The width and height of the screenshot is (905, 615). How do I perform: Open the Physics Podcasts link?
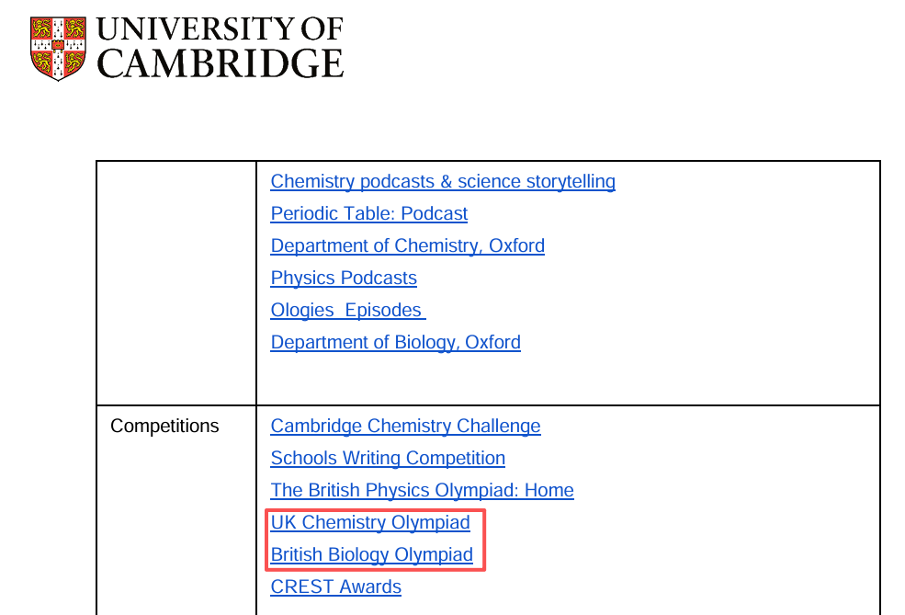point(344,279)
